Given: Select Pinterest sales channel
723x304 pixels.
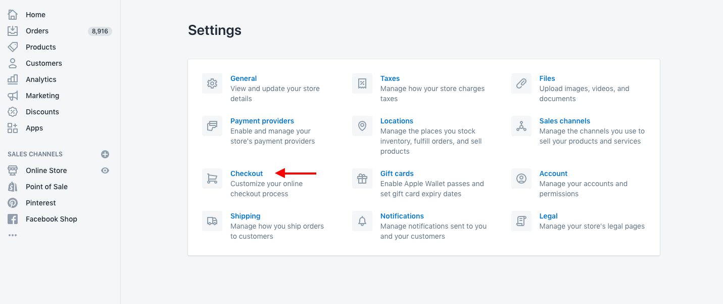Looking at the screenshot, I should [41, 203].
